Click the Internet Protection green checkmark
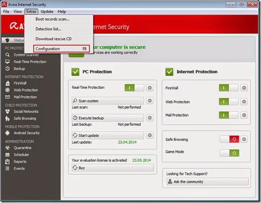The height and width of the screenshot is (203, 261). click(170, 72)
